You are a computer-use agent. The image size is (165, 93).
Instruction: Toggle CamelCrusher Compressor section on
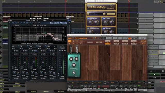pyautogui.click(x=88, y=28)
